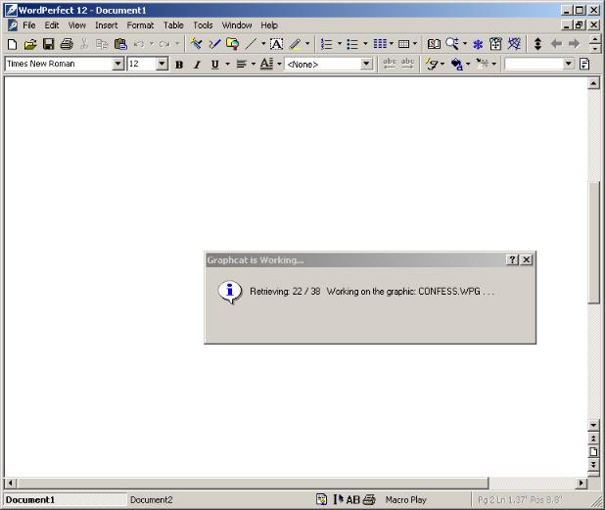Image resolution: width=605 pixels, height=510 pixels.
Task: Open the Window menu
Action: pos(237,25)
